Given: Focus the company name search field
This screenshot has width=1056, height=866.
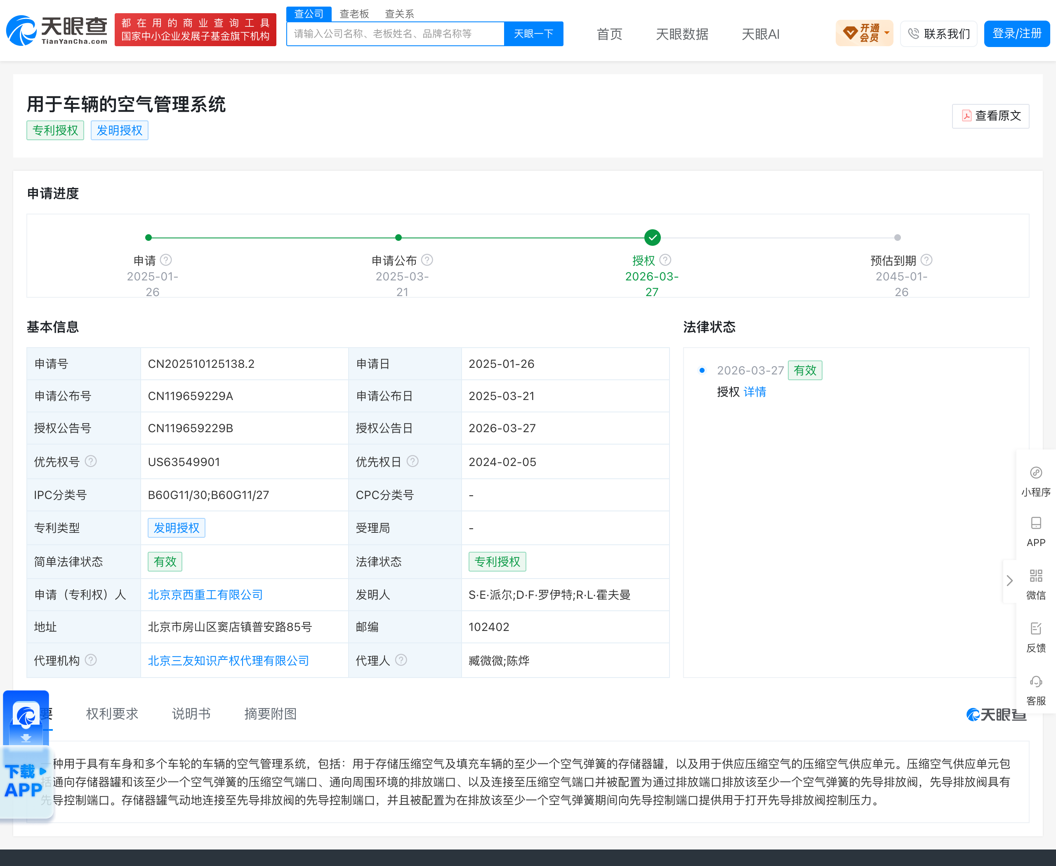Looking at the screenshot, I should pyautogui.click(x=395, y=33).
